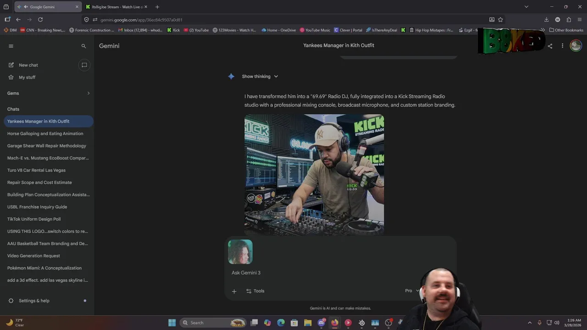
Task: Open the Gemini main menu hamburger icon
Action: click(x=11, y=46)
